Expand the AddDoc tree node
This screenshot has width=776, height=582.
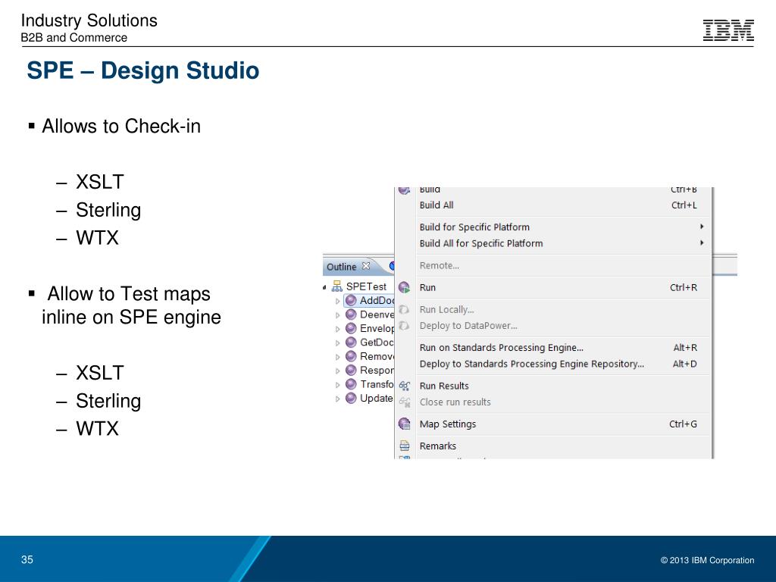(x=337, y=301)
